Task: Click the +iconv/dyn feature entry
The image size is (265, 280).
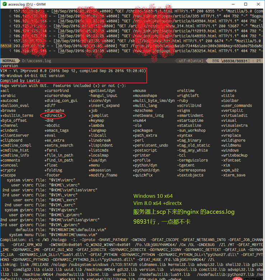Action: pos(99,101)
